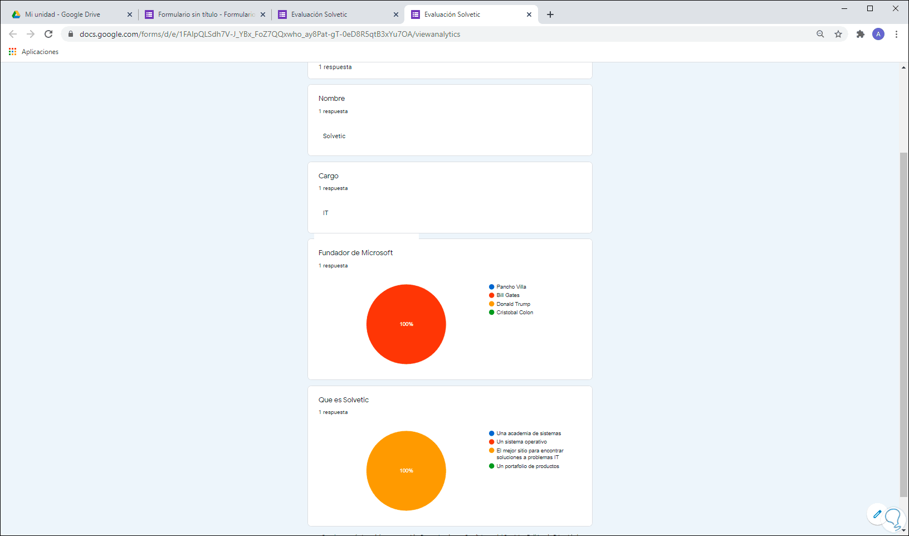
Task: Switch to the Mi unidad - Google Drive tab
Action: click(70, 14)
